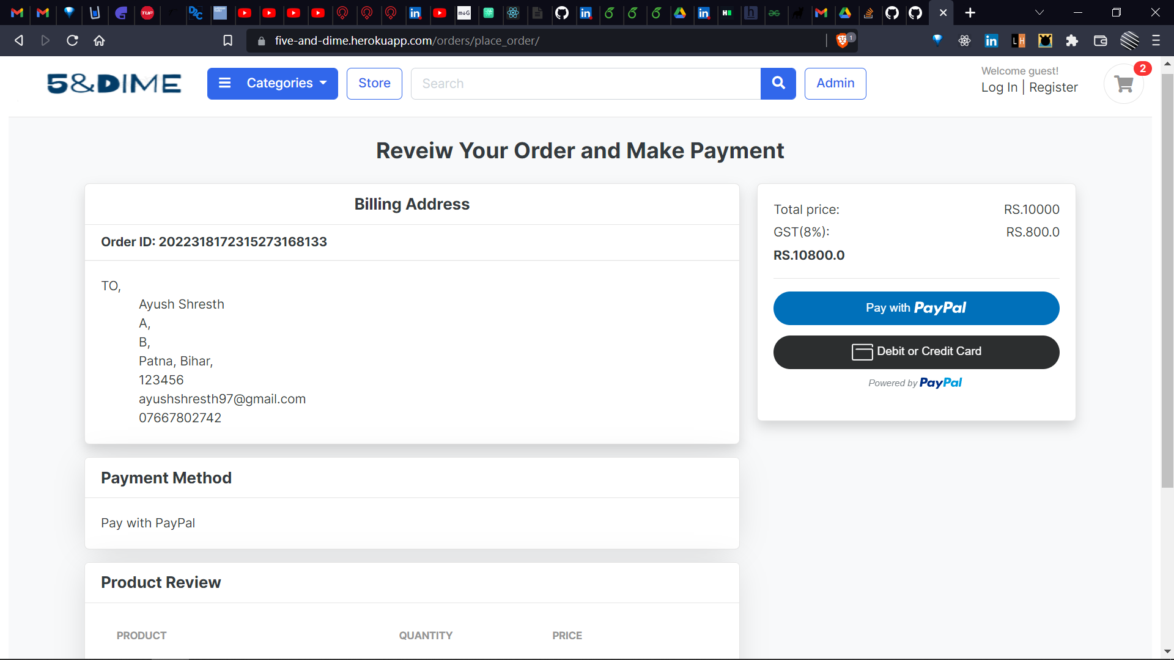Click the Store button
The height and width of the screenshot is (660, 1174).
[x=374, y=83]
